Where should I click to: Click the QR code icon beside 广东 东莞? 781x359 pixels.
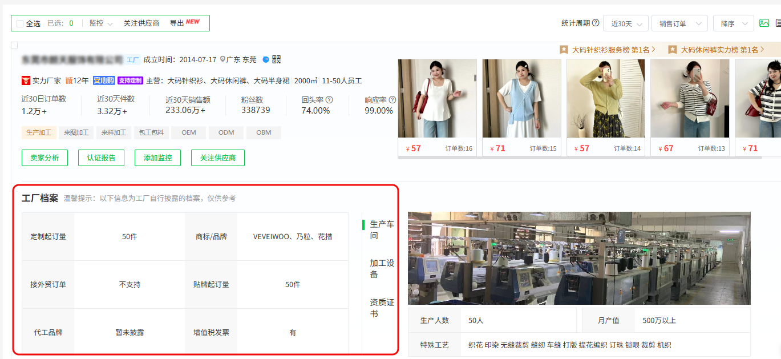click(x=276, y=59)
